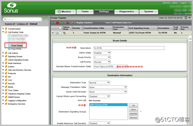193x126 pixels.
Task: Click the Remove button
Action: click(133, 118)
